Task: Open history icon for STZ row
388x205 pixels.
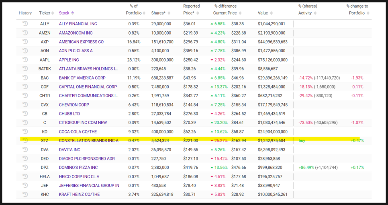Action: [25, 140]
